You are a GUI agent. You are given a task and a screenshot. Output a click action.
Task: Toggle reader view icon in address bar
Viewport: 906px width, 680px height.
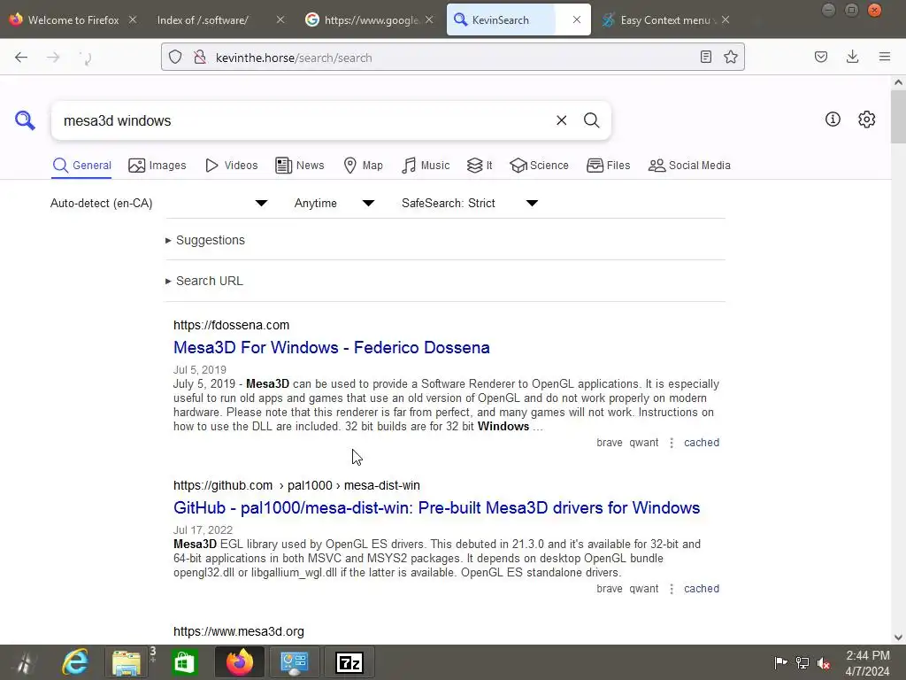pyautogui.click(x=705, y=57)
